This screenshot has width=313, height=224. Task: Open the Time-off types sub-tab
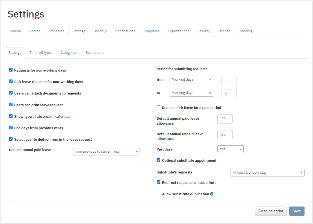(x=41, y=53)
